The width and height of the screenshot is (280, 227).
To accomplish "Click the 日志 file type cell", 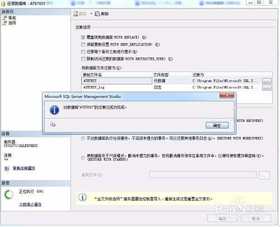I will pyautogui.click(x=171, y=87).
